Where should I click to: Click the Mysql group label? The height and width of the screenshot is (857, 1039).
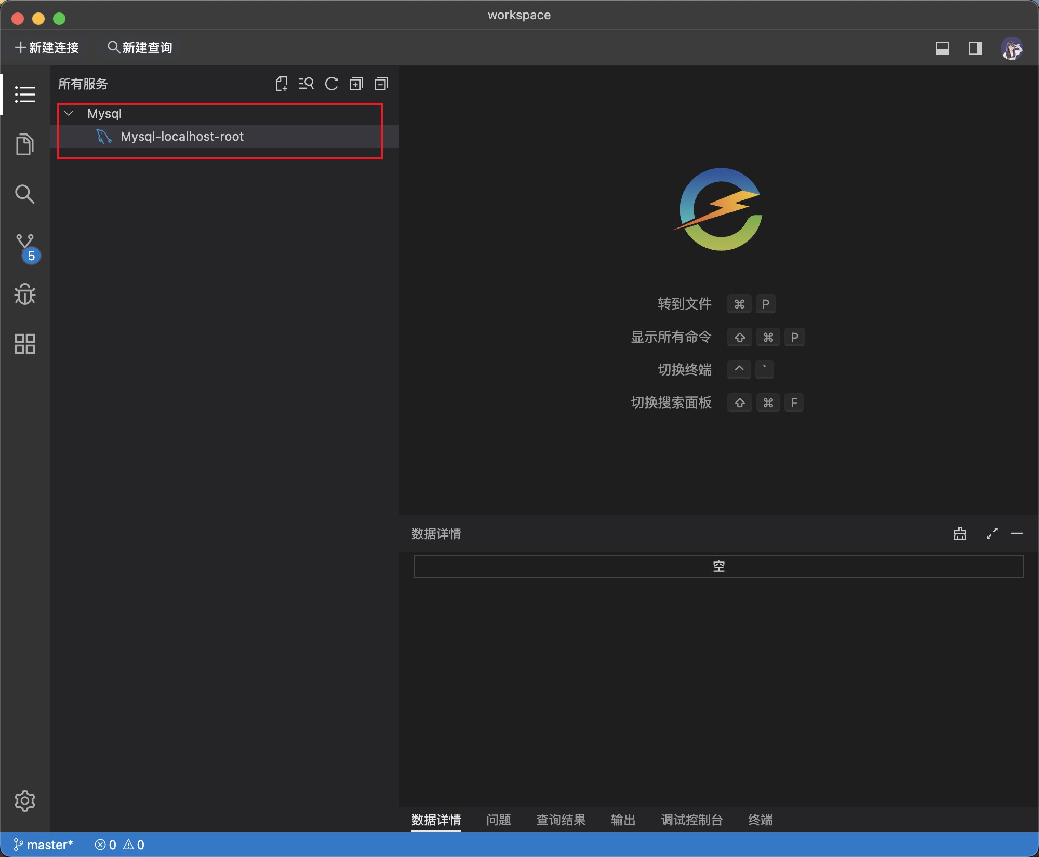click(104, 113)
